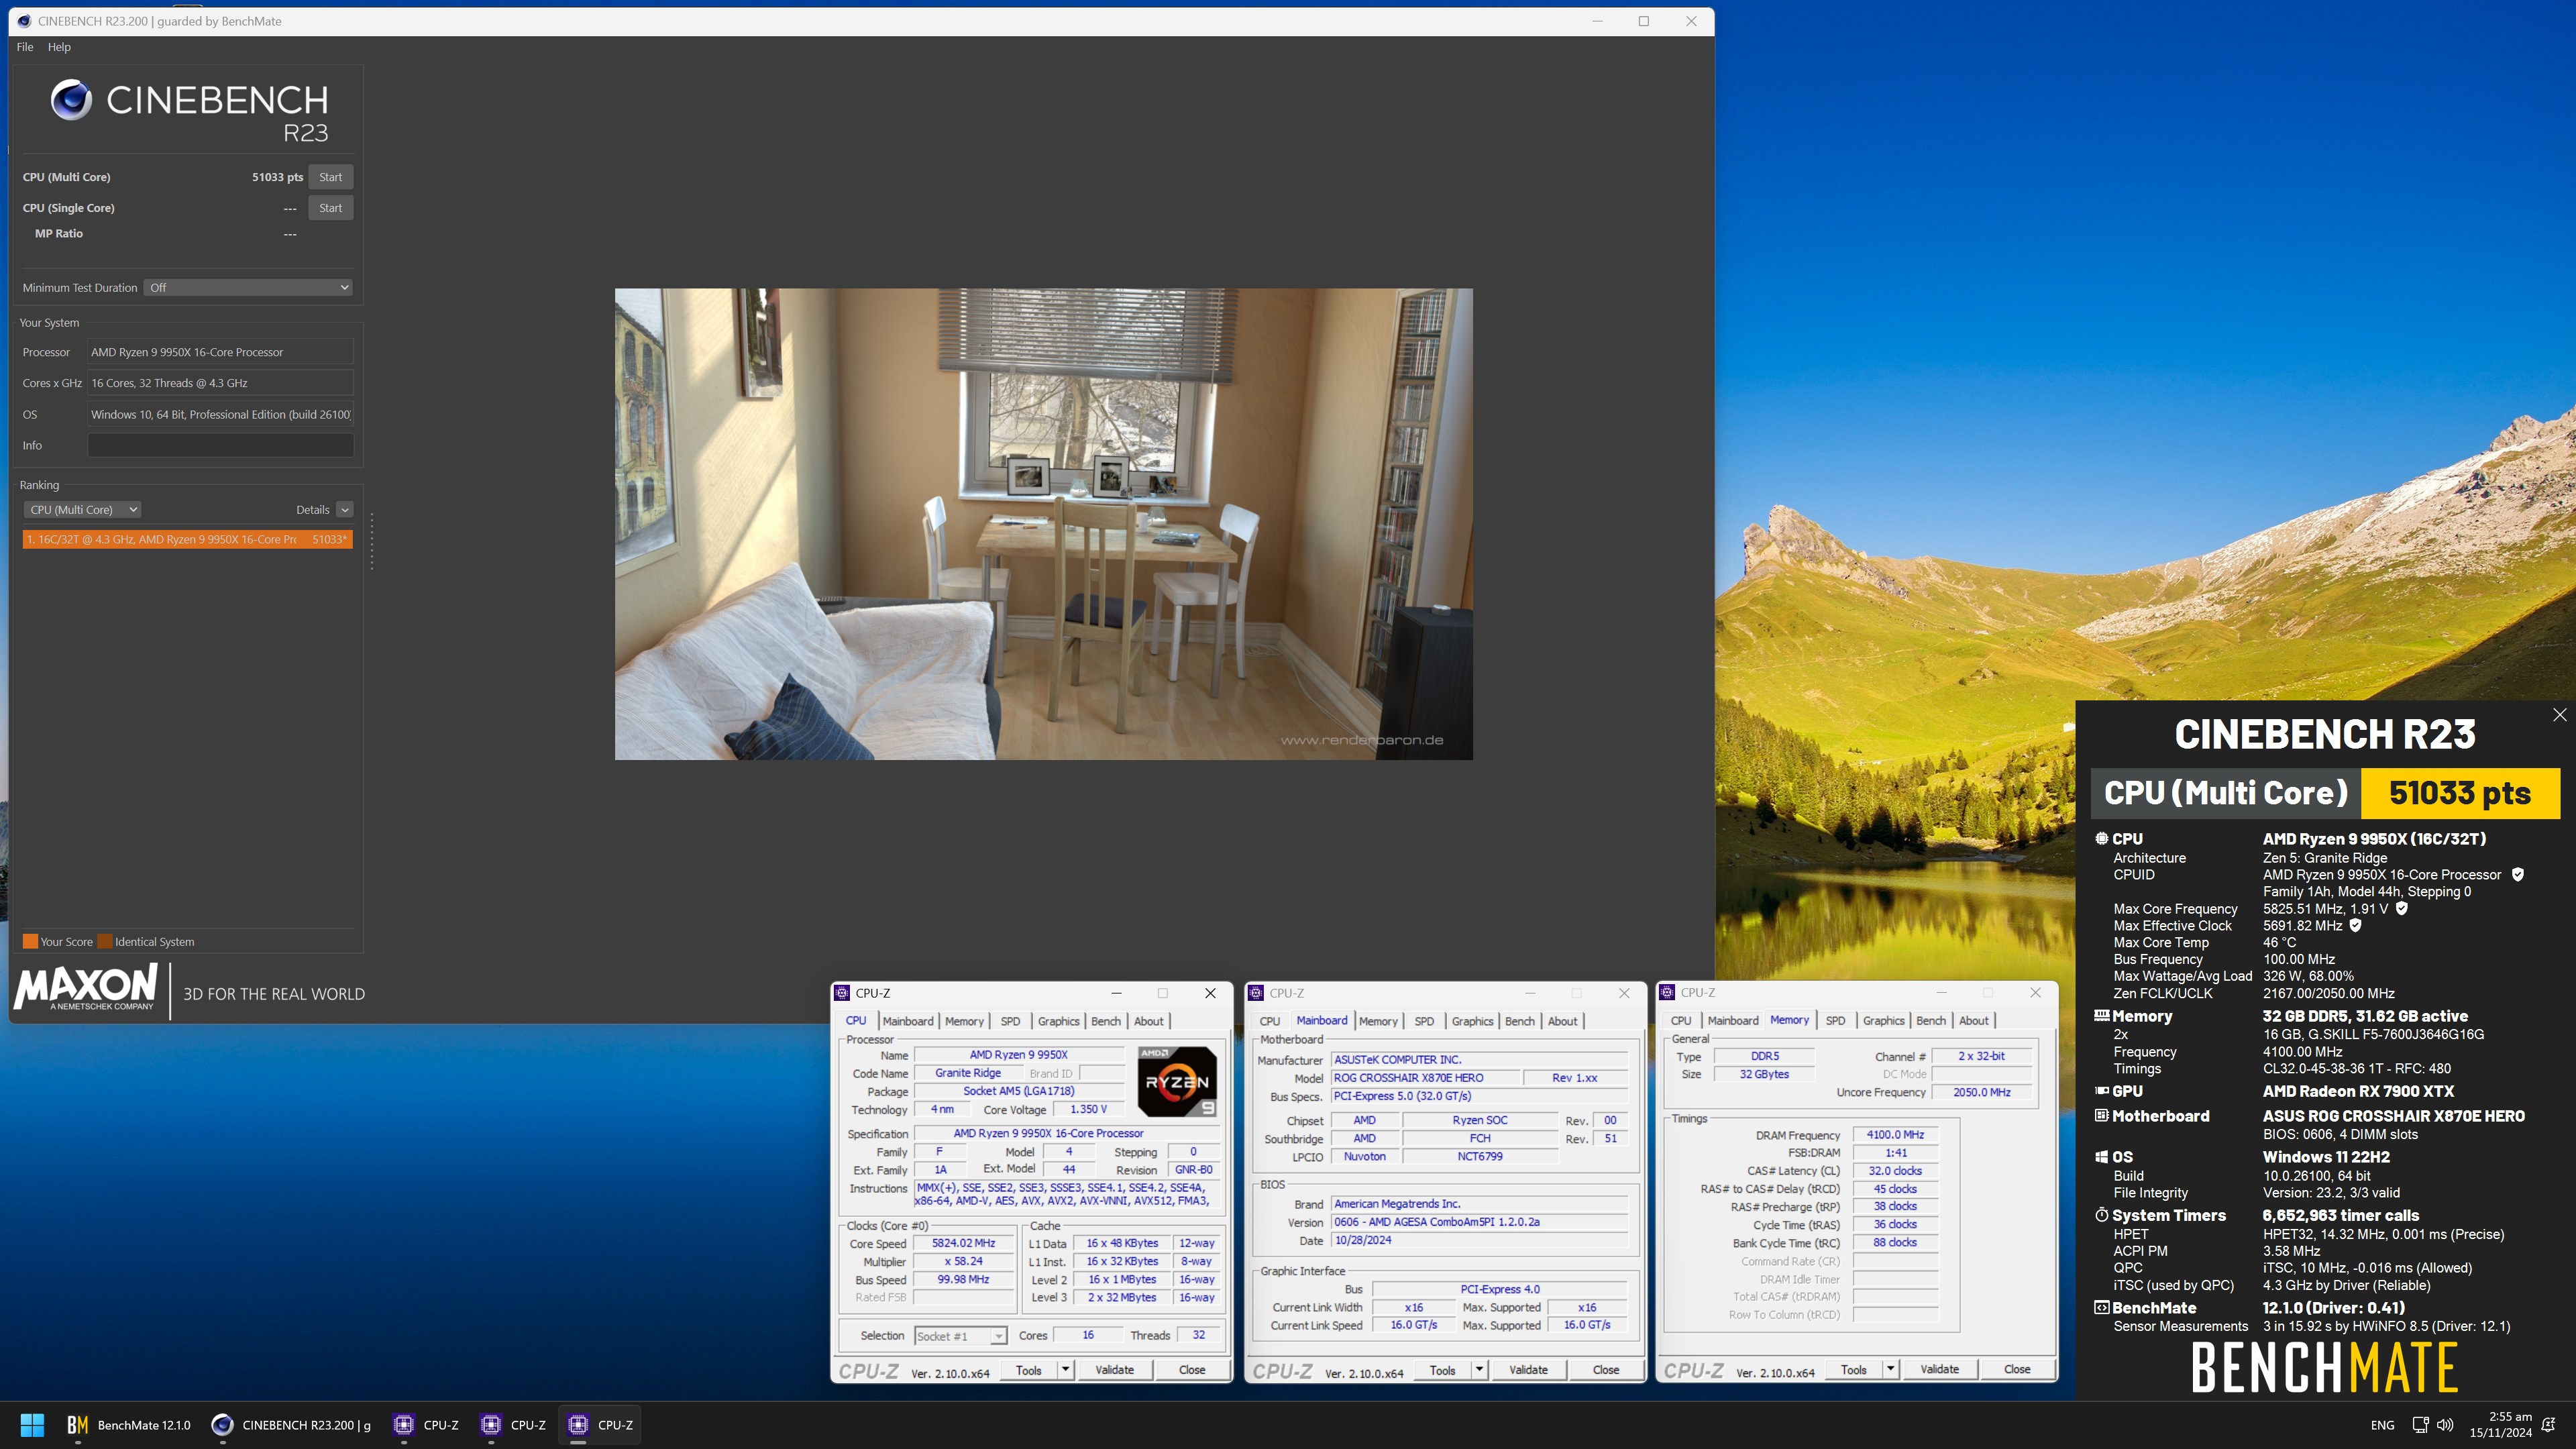Image resolution: width=2576 pixels, height=1449 pixels.
Task: Expand the ranking Details dropdown arrow
Action: coord(344,510)
